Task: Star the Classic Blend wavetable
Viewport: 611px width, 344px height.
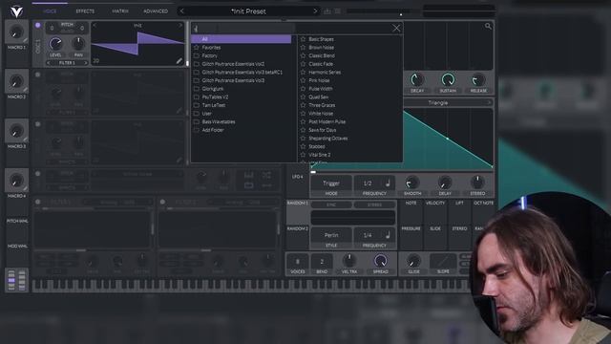Action: pos(303,55)
